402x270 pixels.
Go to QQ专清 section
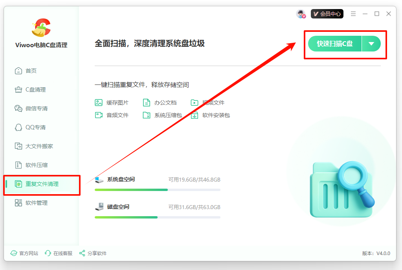pos(35,127)
